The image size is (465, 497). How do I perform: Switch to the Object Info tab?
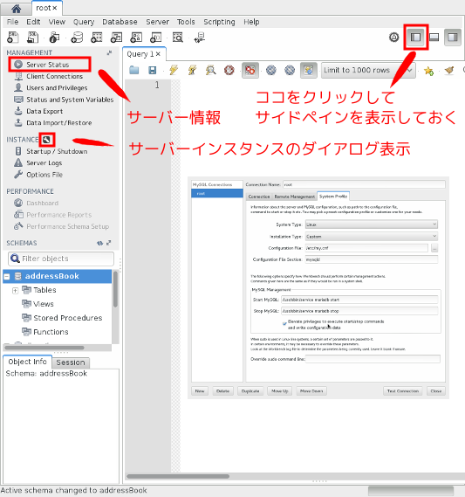click(27, 362)
